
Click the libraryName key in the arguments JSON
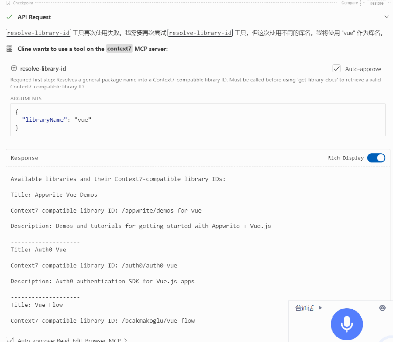[x=44, y=120]
